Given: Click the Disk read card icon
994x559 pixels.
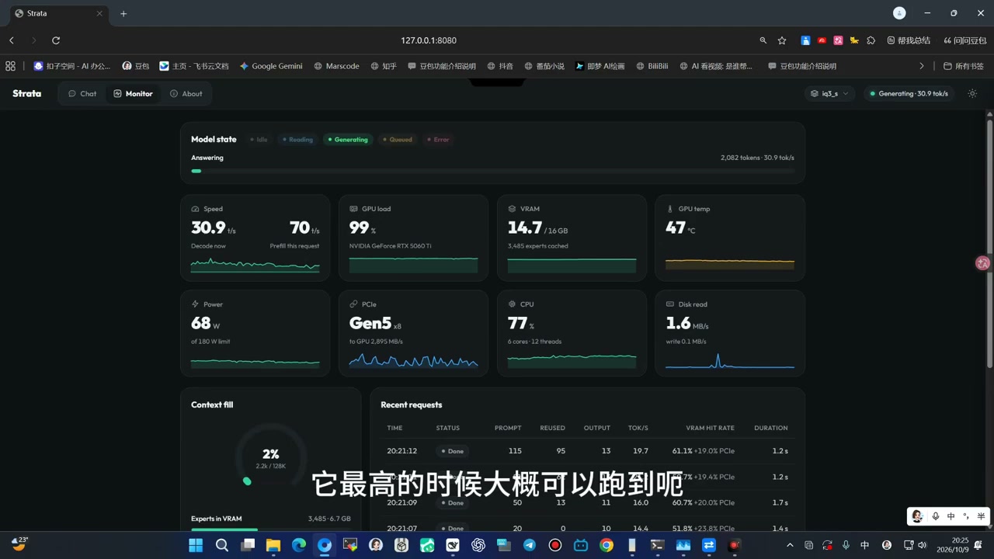Looking at the screenshot, I should pyautogui.click(x=670, y=304).
